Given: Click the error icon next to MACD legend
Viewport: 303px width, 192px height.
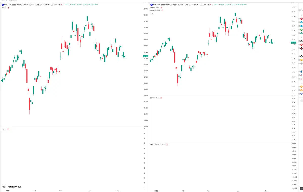Looking at the screenshot, I should tap(167, 145).
